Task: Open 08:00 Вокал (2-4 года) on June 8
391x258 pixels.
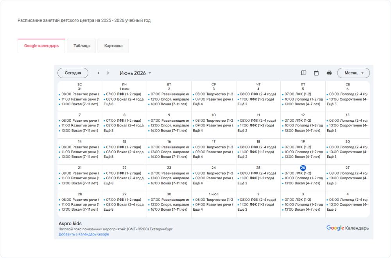Action: point(124,125)
